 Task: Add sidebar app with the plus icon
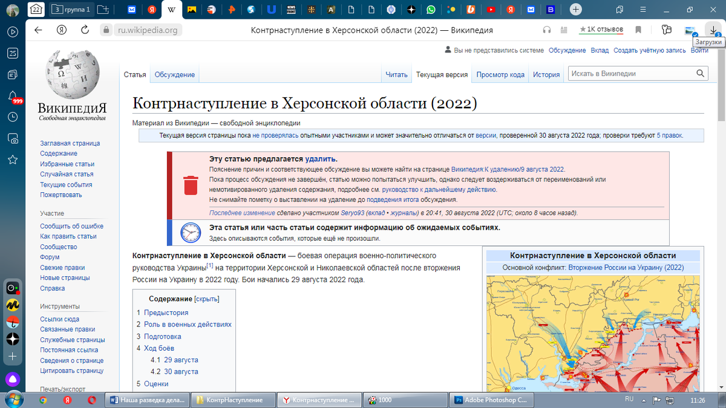tap(13, 357)
